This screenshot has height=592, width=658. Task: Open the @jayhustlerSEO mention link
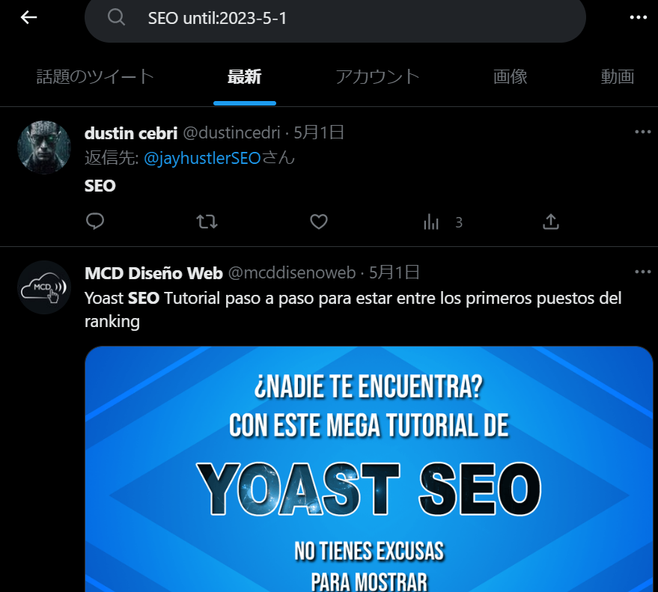point(202,159)
